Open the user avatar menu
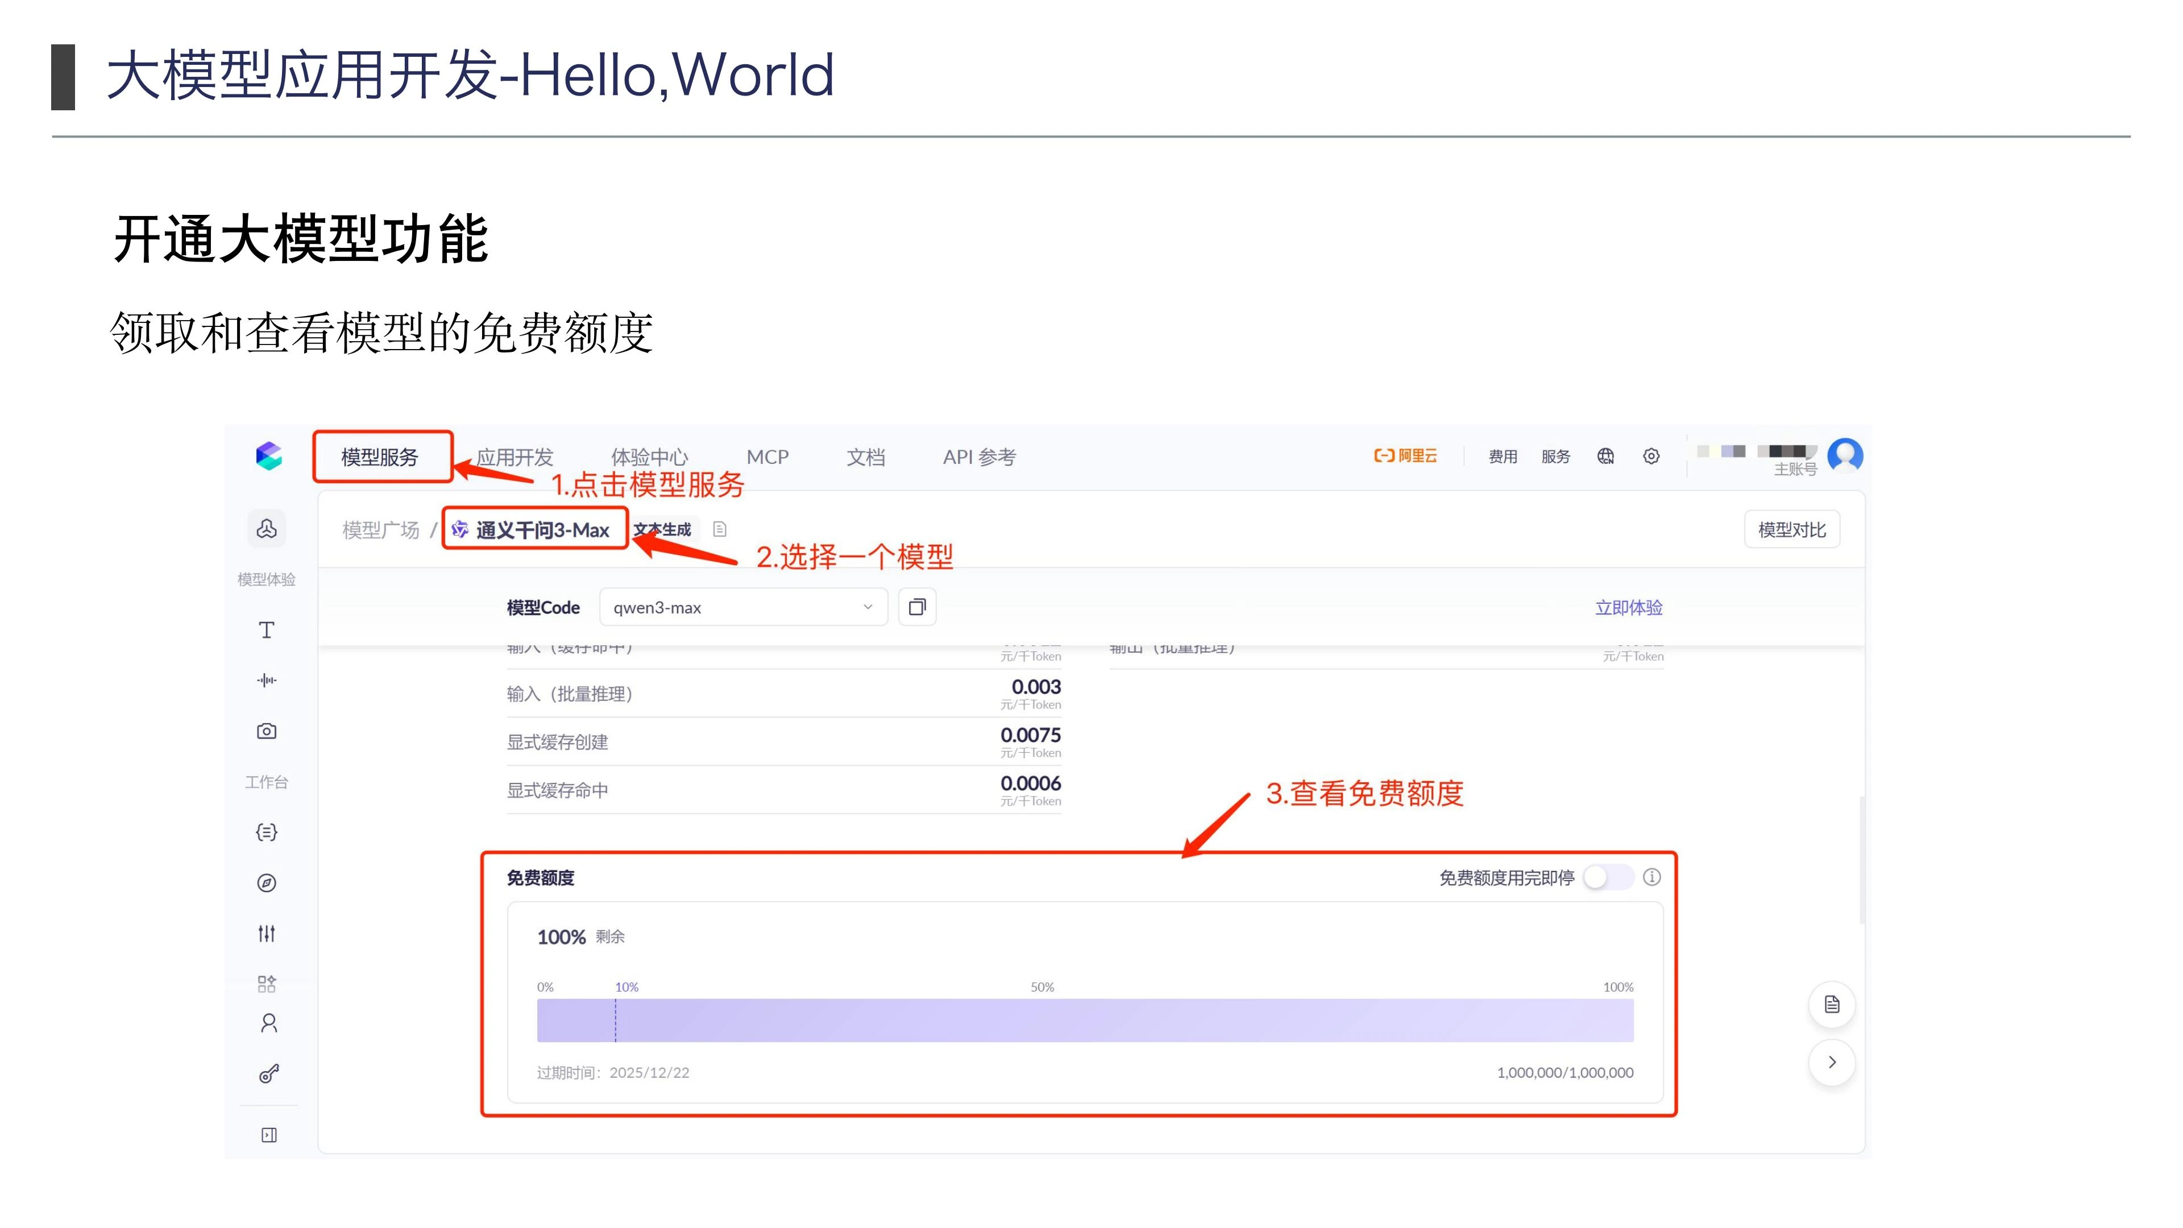The width and height of the screenshot is (2183, 1228). [x=1845, y=455]
